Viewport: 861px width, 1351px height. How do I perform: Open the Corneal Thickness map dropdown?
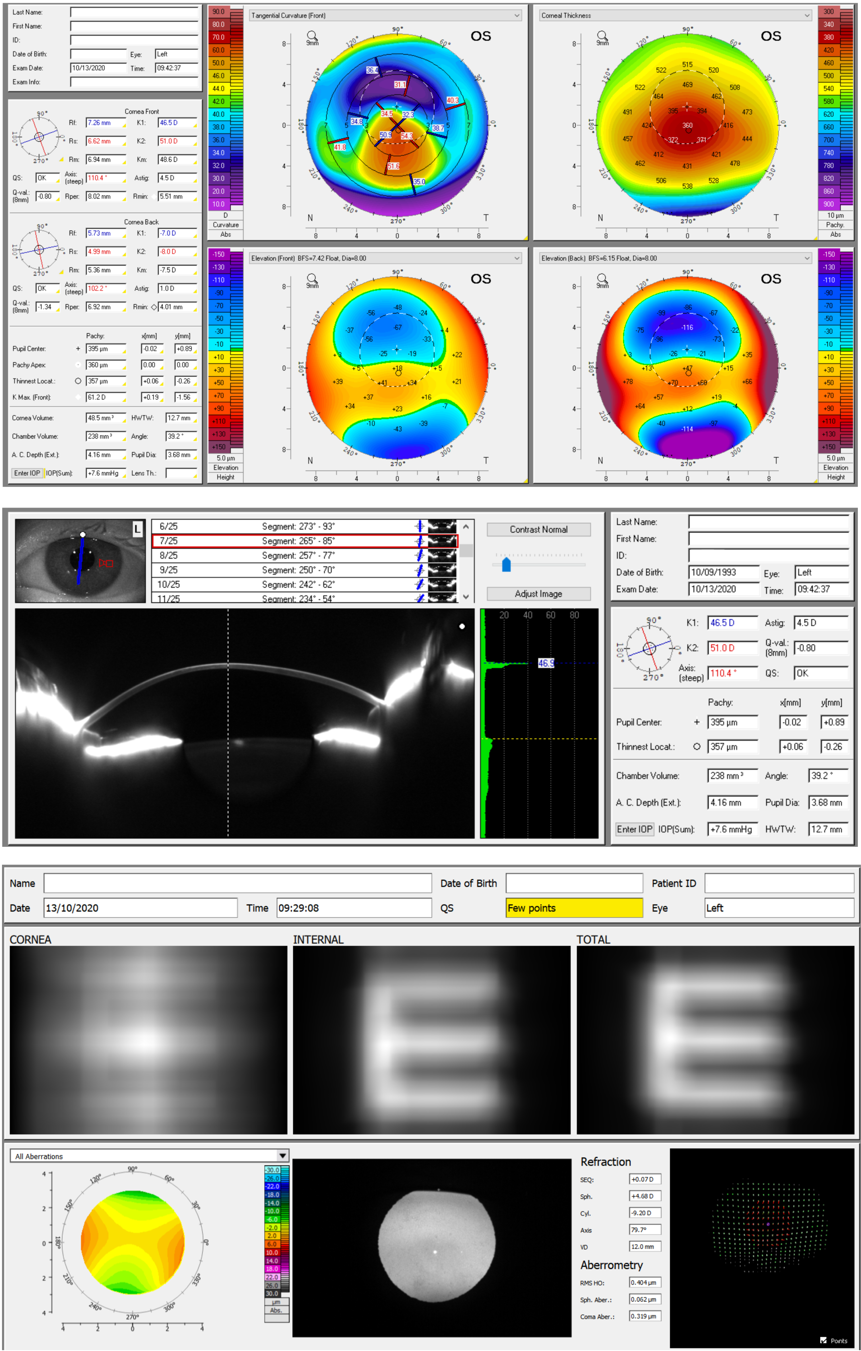click(x=807, y=16)
